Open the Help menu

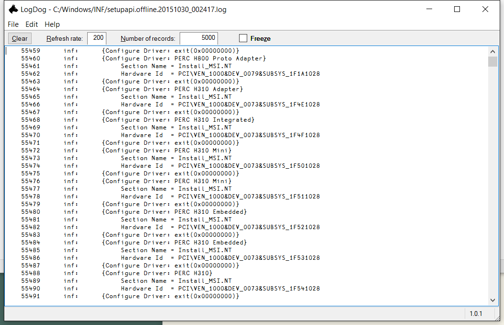coord(52,24)
